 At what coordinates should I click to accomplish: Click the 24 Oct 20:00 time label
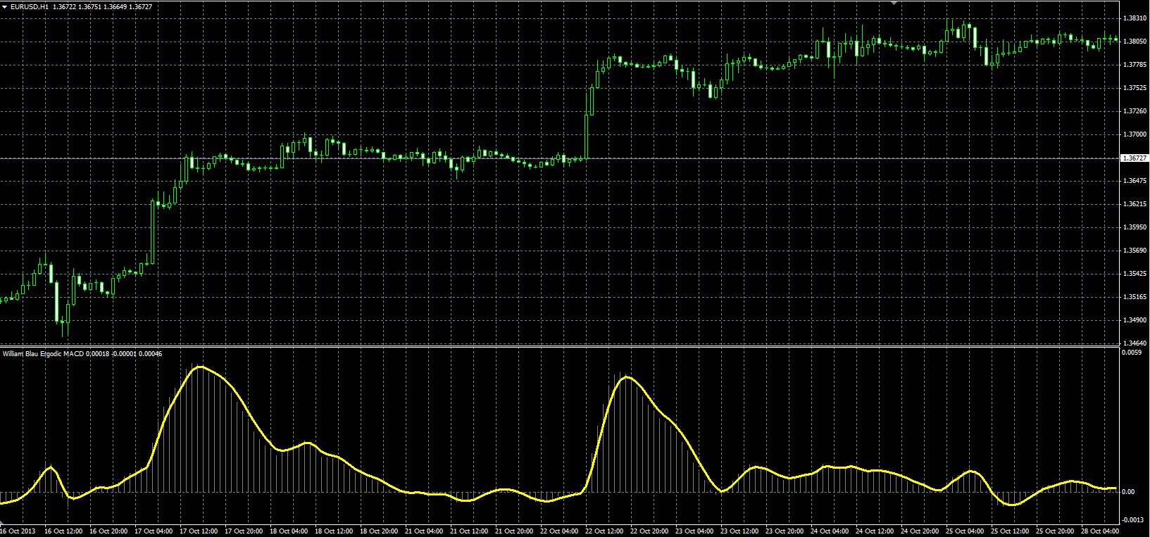(x=920, y=531)
